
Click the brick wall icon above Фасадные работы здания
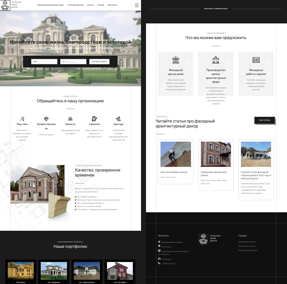pyautogui.click(x=256, y=60)
